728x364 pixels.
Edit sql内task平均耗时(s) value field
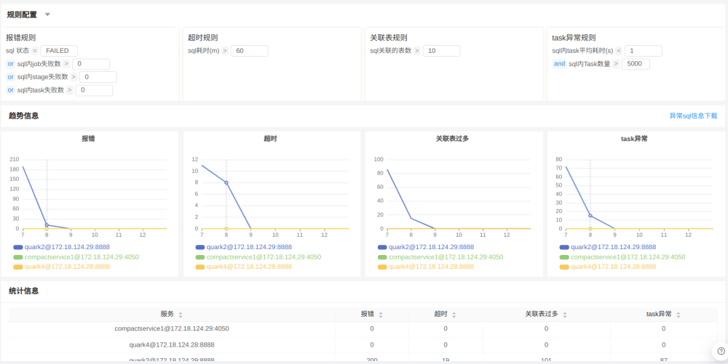tap(644, 51)
